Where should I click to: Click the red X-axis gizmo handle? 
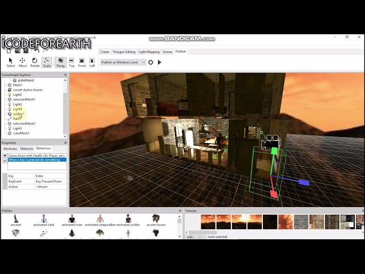pos(274,194)
